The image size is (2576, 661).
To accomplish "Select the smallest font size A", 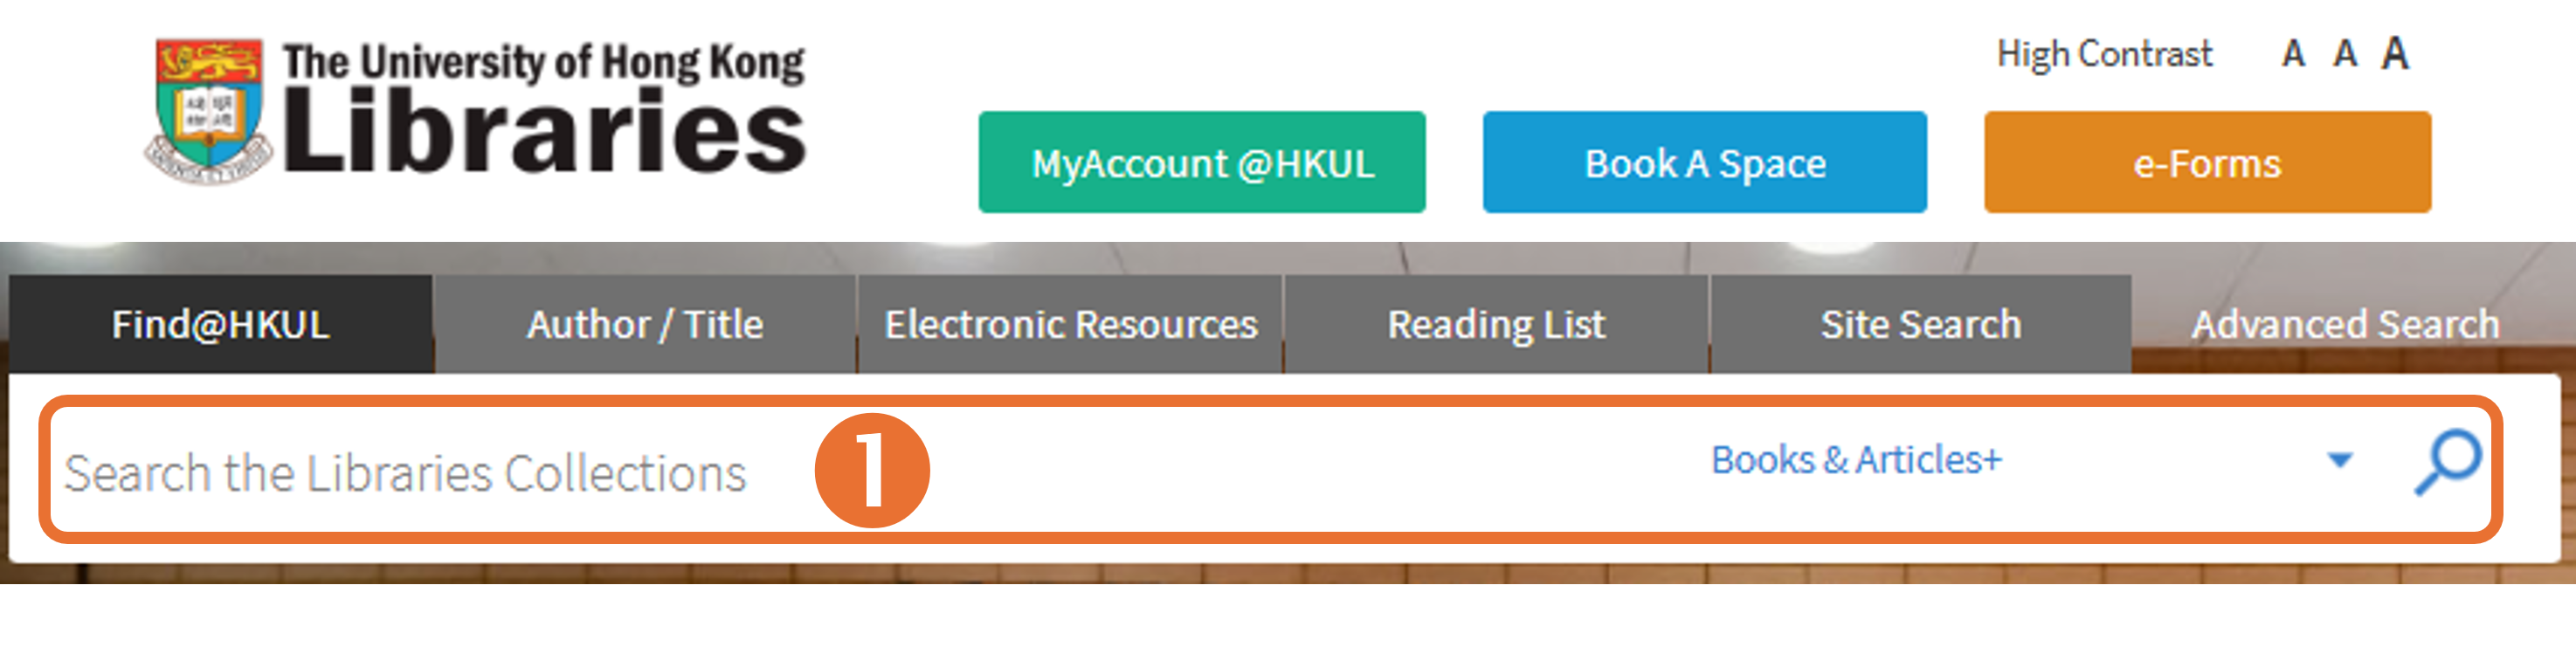I will coord(2293,54).
